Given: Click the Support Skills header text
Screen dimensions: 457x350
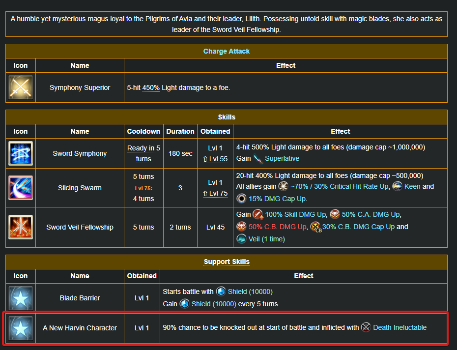Looking at the screenshot, I should [227, 262].
